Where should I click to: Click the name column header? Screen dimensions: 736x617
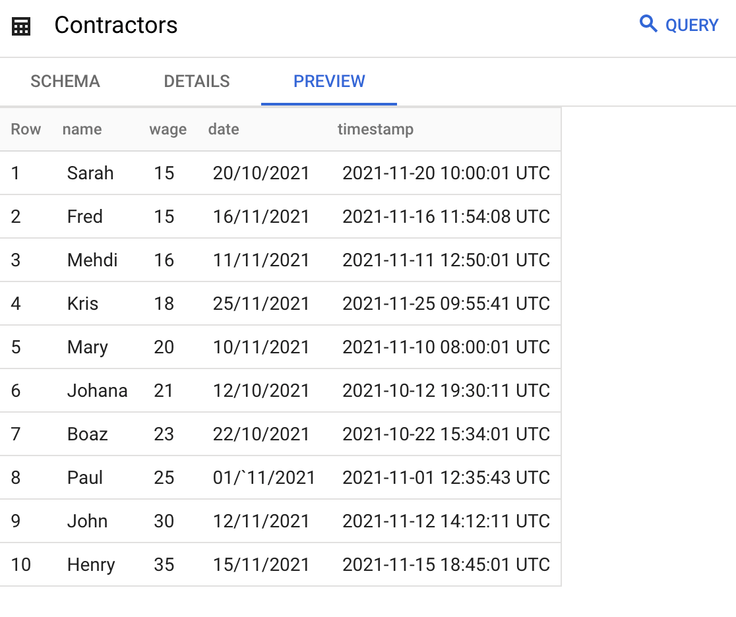[82, 129]
